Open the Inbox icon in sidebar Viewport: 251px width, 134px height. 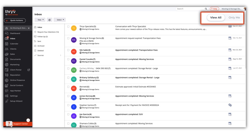(7, 38)
